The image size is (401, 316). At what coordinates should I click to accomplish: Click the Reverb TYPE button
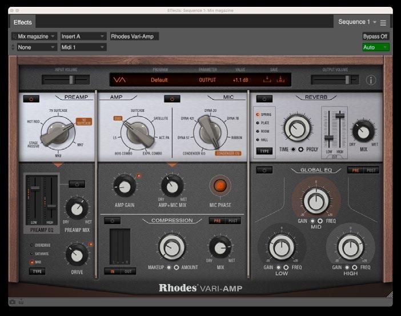coord(264,151)
